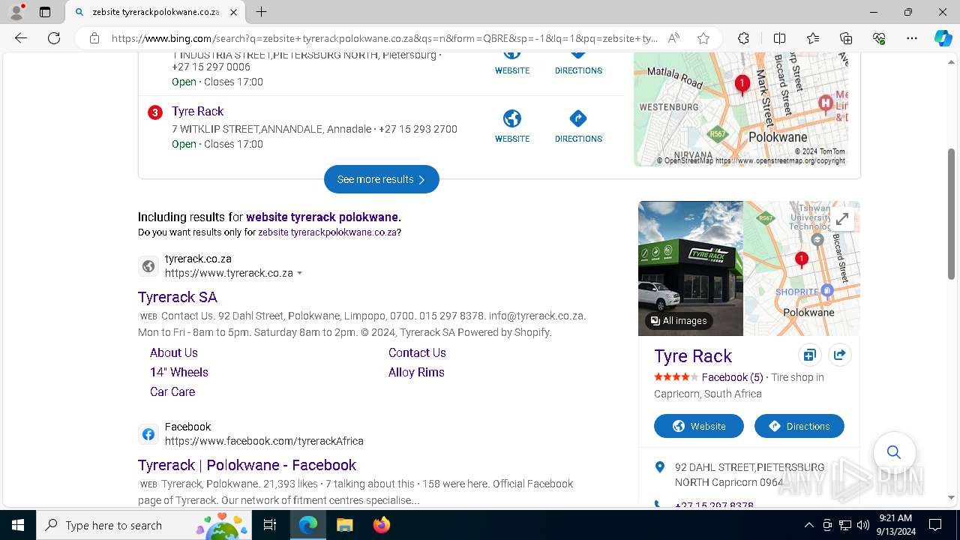960x540 pixels.
Task: Open Website for Tyre Rack Witklip Street
Action: [512, 126]
